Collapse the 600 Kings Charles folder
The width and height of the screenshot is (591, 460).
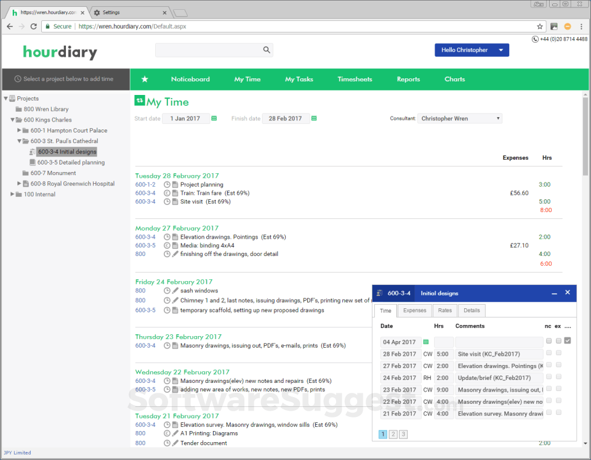12,120
